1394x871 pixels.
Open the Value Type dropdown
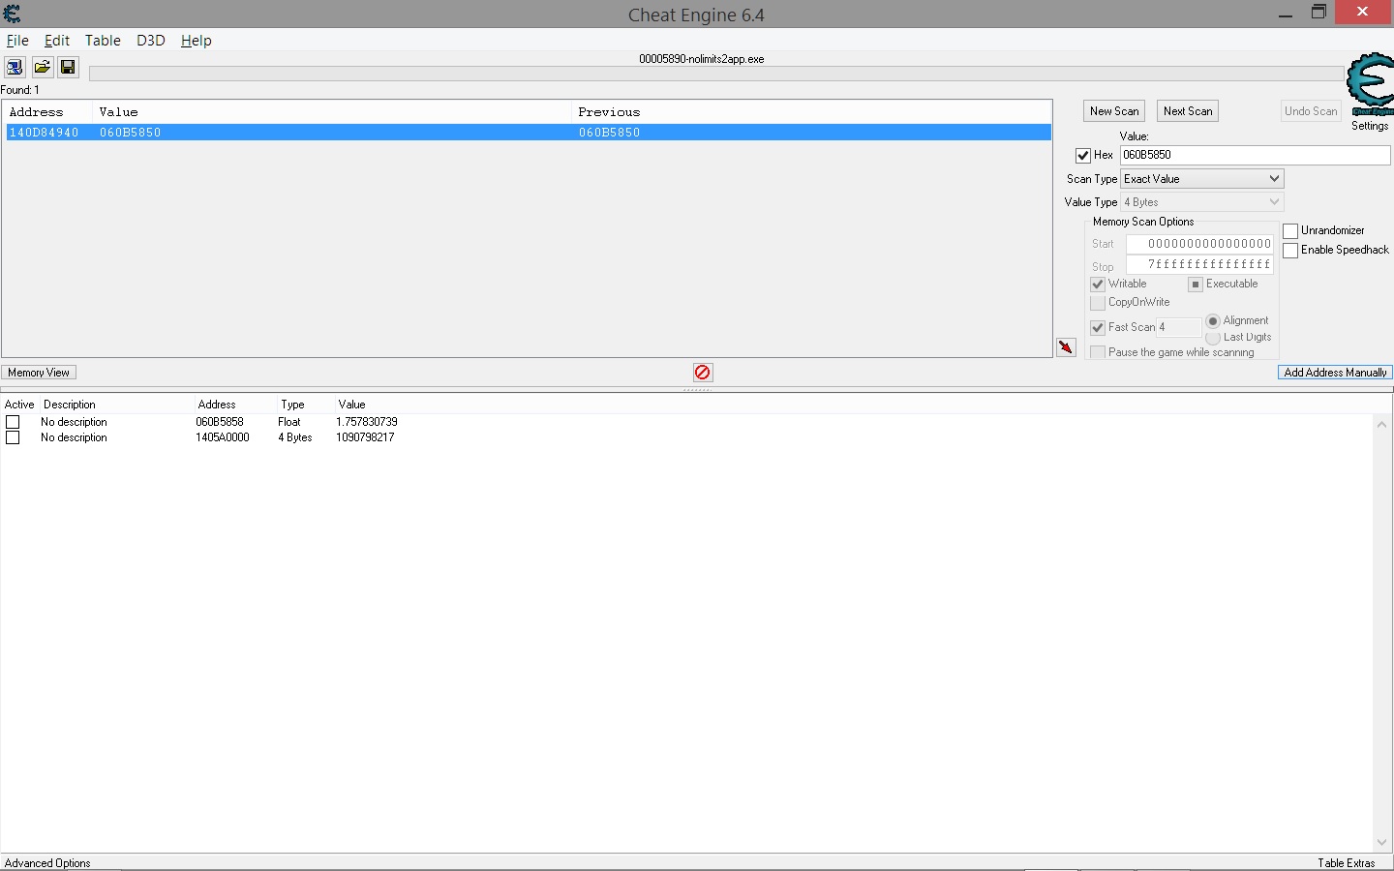pos(1202,202)
